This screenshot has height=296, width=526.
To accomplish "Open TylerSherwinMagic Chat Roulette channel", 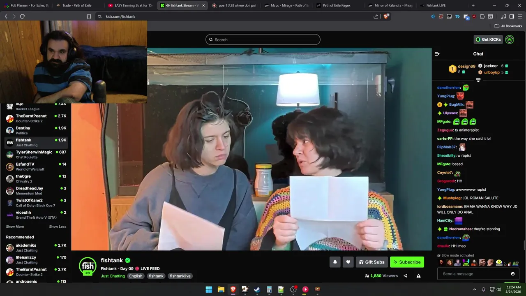I will (36, 155).
